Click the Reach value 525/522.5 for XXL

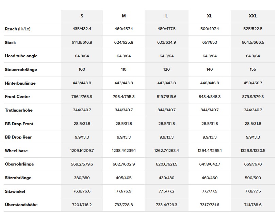[253, 29]
